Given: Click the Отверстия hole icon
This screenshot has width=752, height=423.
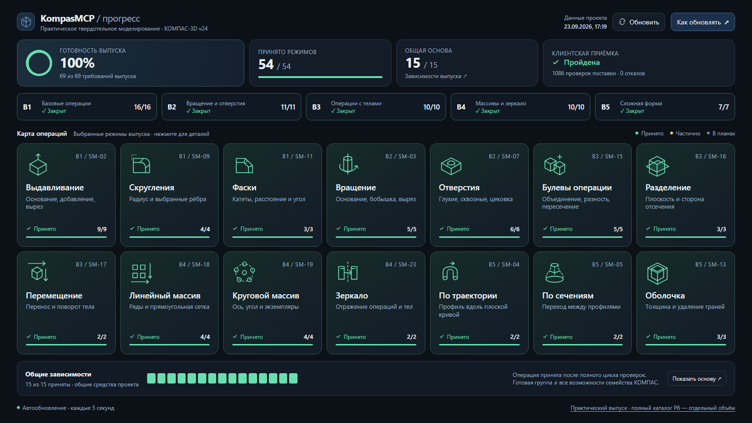Looking at the screenshot, I should click(451, 165).
